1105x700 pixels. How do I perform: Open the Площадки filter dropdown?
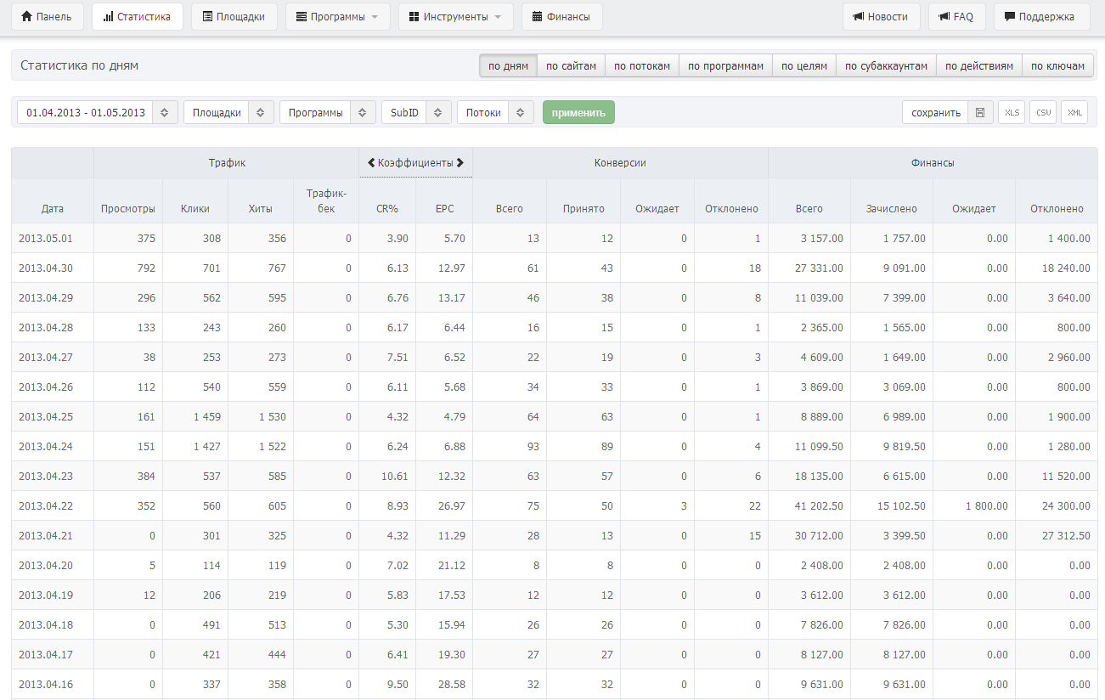[228, 112]
